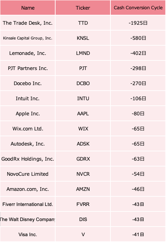Click the Intuit Inc. name cell
The height and width of the screenshot is (242, 166).
coord(28,99)
